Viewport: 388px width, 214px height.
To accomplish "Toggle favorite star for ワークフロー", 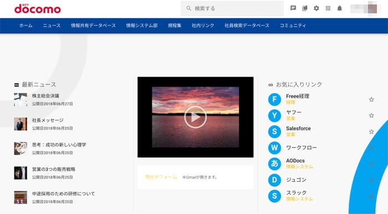I will pos(371,147).
